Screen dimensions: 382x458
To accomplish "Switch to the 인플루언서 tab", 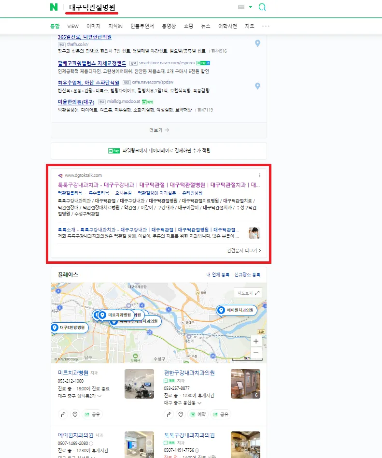I will point(142,26).
